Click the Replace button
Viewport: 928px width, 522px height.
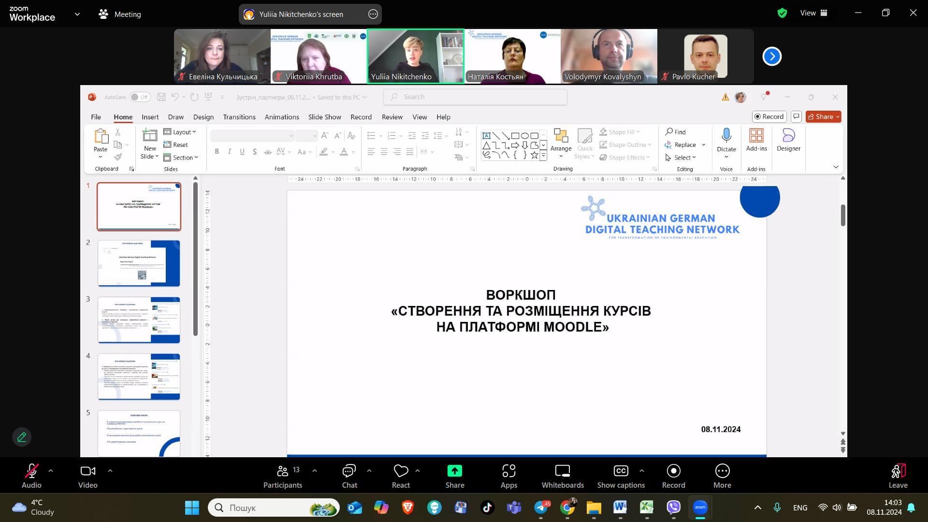coord(680,145)
